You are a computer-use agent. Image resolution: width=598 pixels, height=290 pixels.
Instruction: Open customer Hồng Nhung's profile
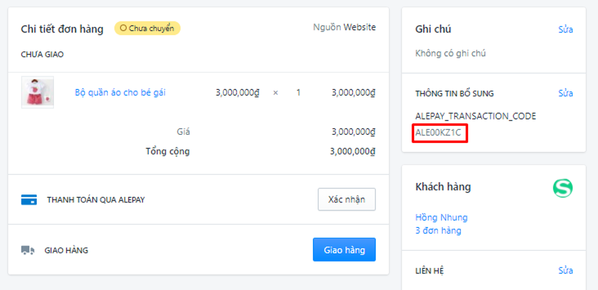[442, 217]
